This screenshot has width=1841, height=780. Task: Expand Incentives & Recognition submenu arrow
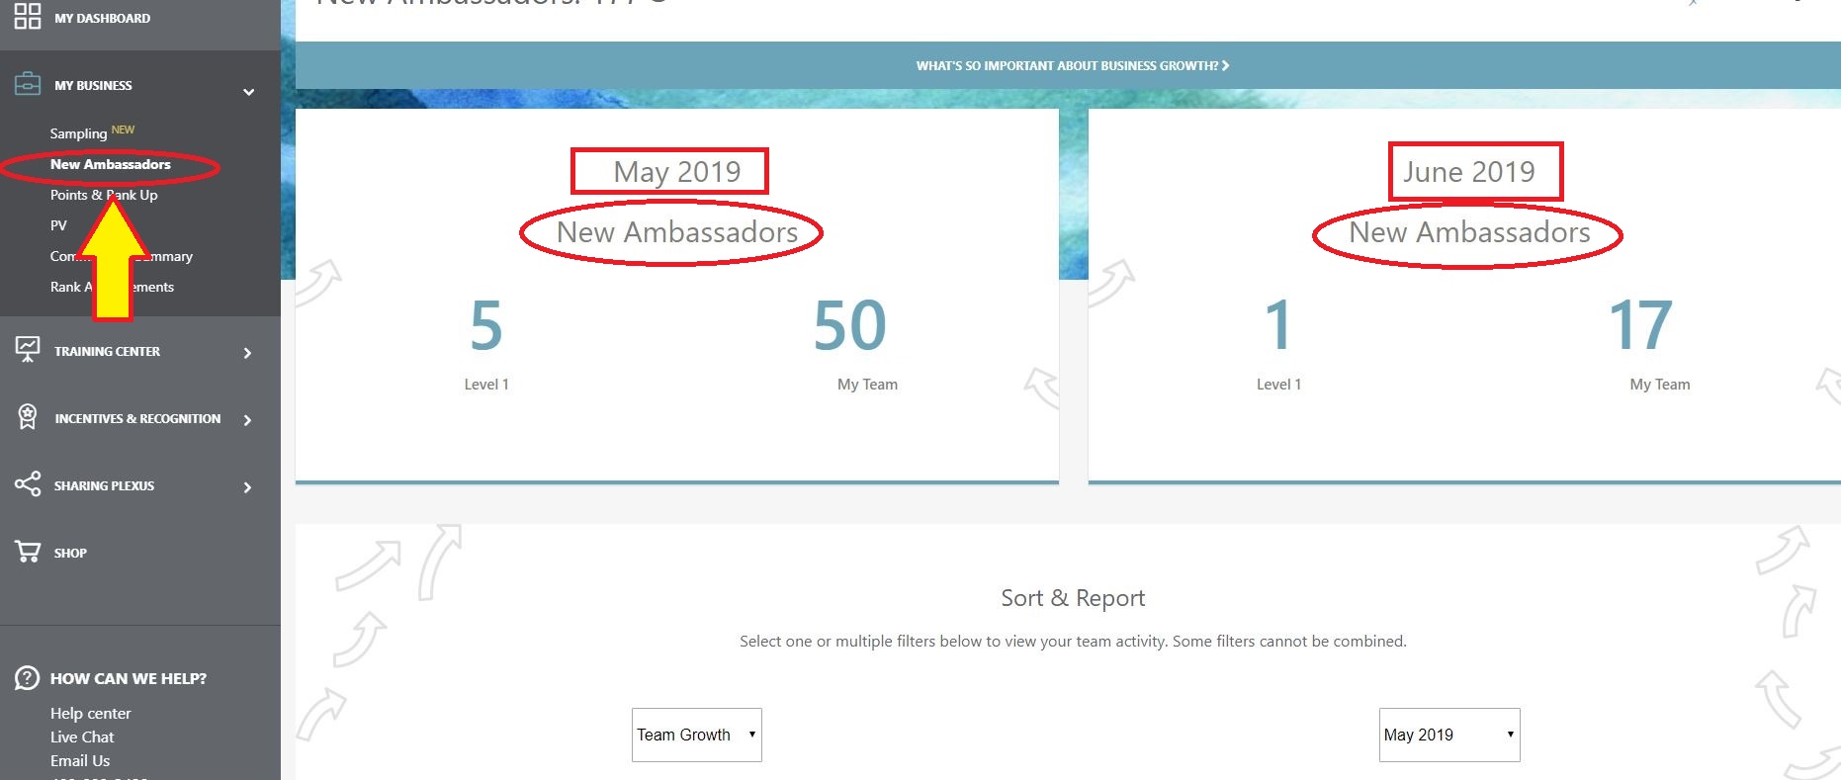click(x=248, y=420)
